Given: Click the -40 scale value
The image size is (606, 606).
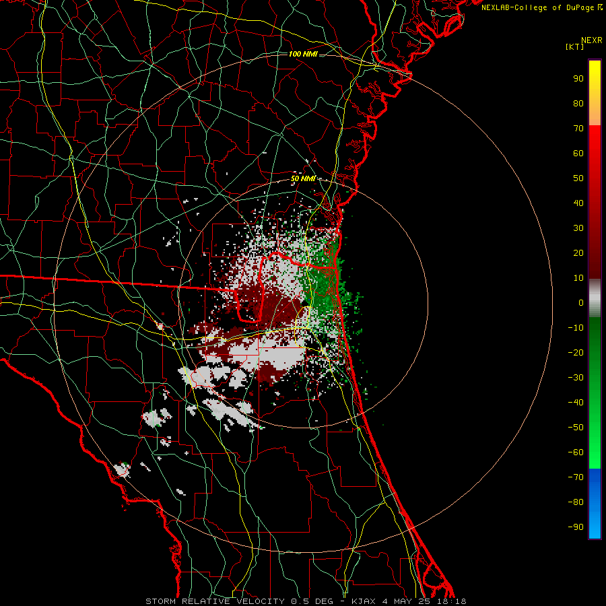Looking at the screenshot, I should point(576,403).
